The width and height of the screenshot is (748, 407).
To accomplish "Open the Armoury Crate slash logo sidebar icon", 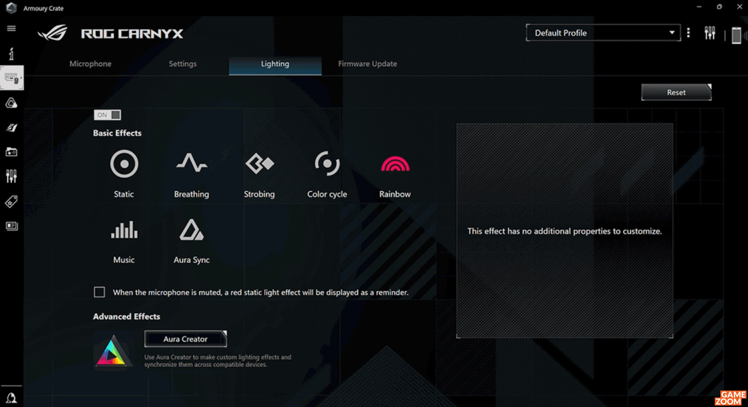I will click(12, 128).
